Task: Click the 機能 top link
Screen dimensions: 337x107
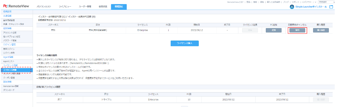Action: [255, 2]
